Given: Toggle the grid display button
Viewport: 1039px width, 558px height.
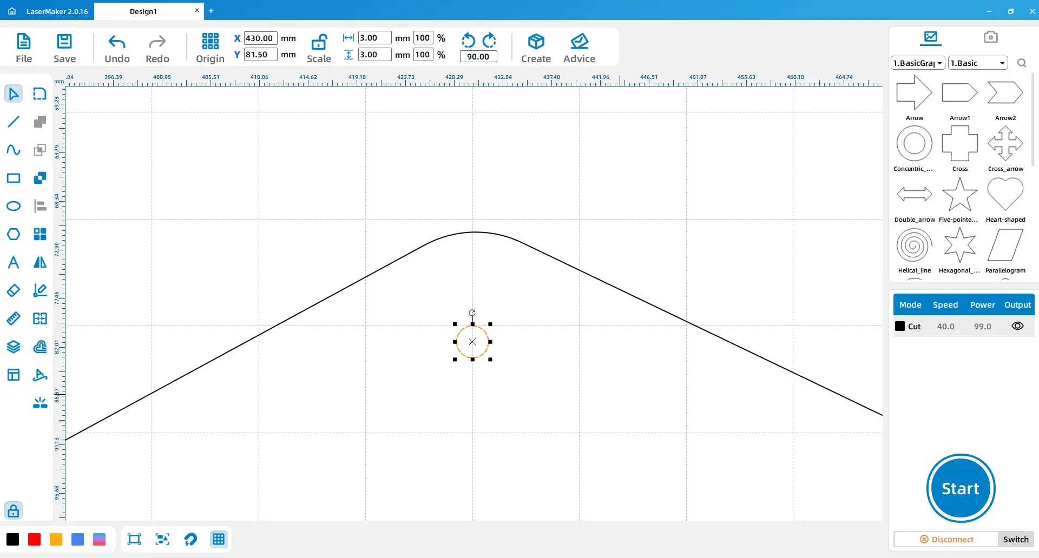Looking at the screenshot, I should 219,539.
